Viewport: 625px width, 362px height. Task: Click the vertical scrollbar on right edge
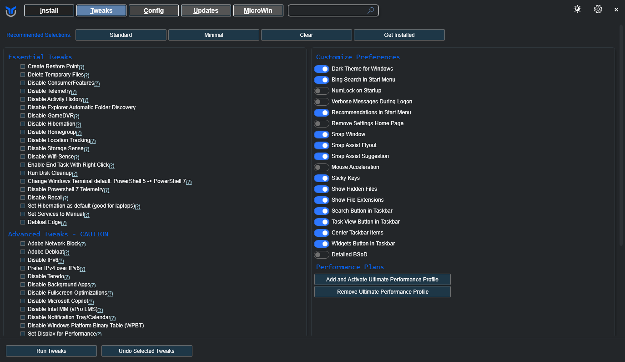(x=621, y=137)
